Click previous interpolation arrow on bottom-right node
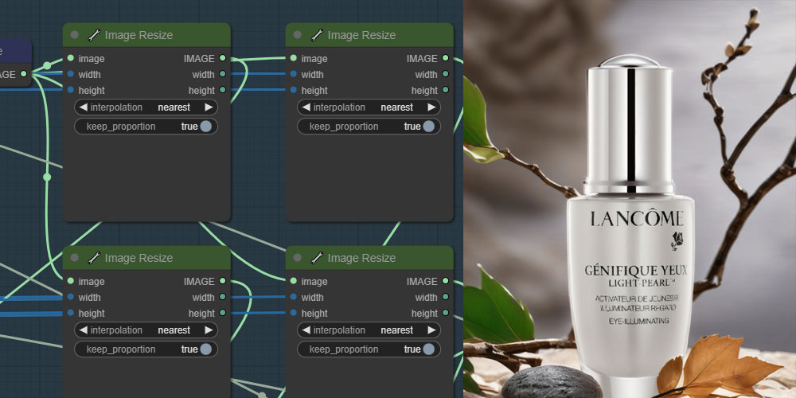 click(x=306, y=330)
